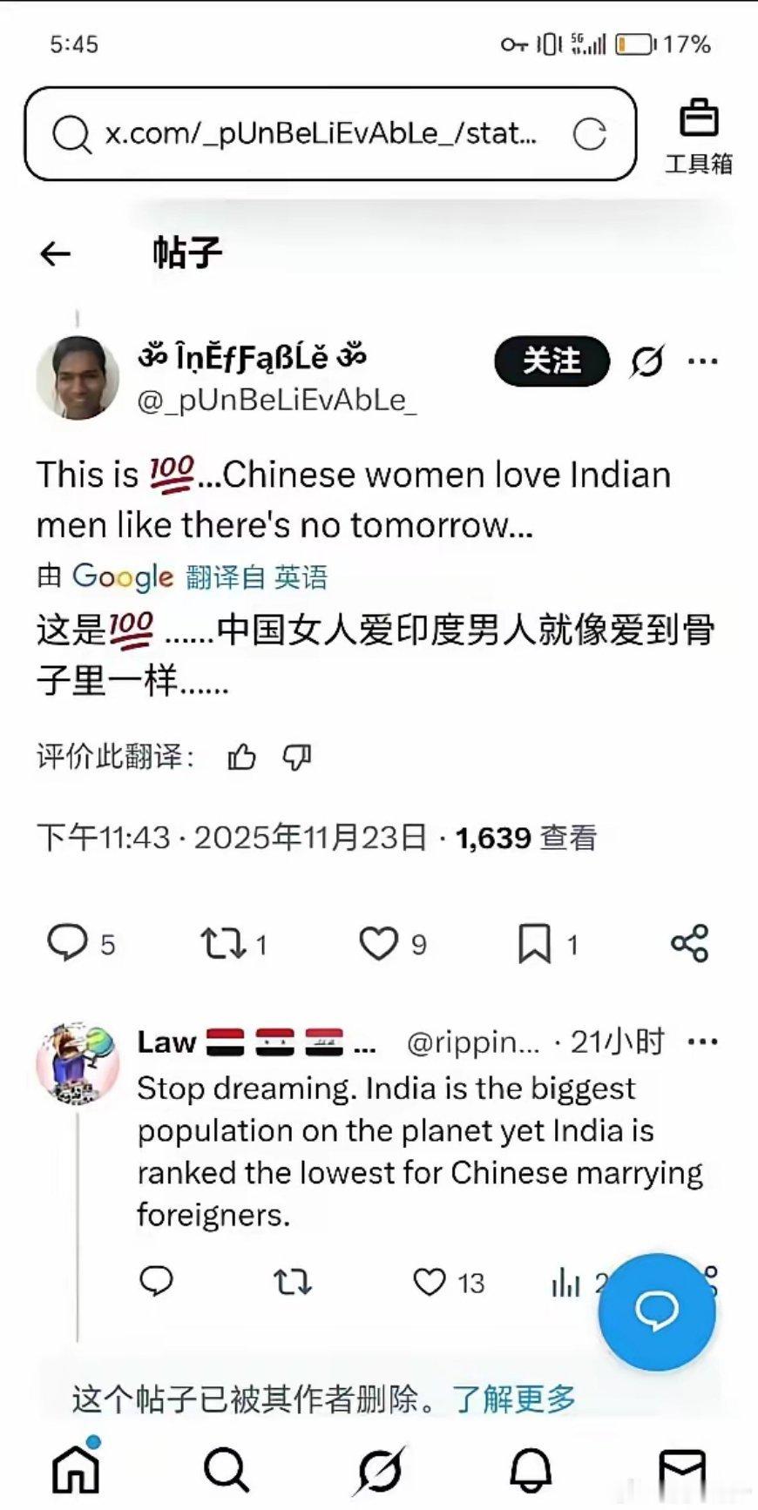This screenshot has height=1510, width=758.
Task: Repost the main post with retweet icon
Action: click(233, 944)
